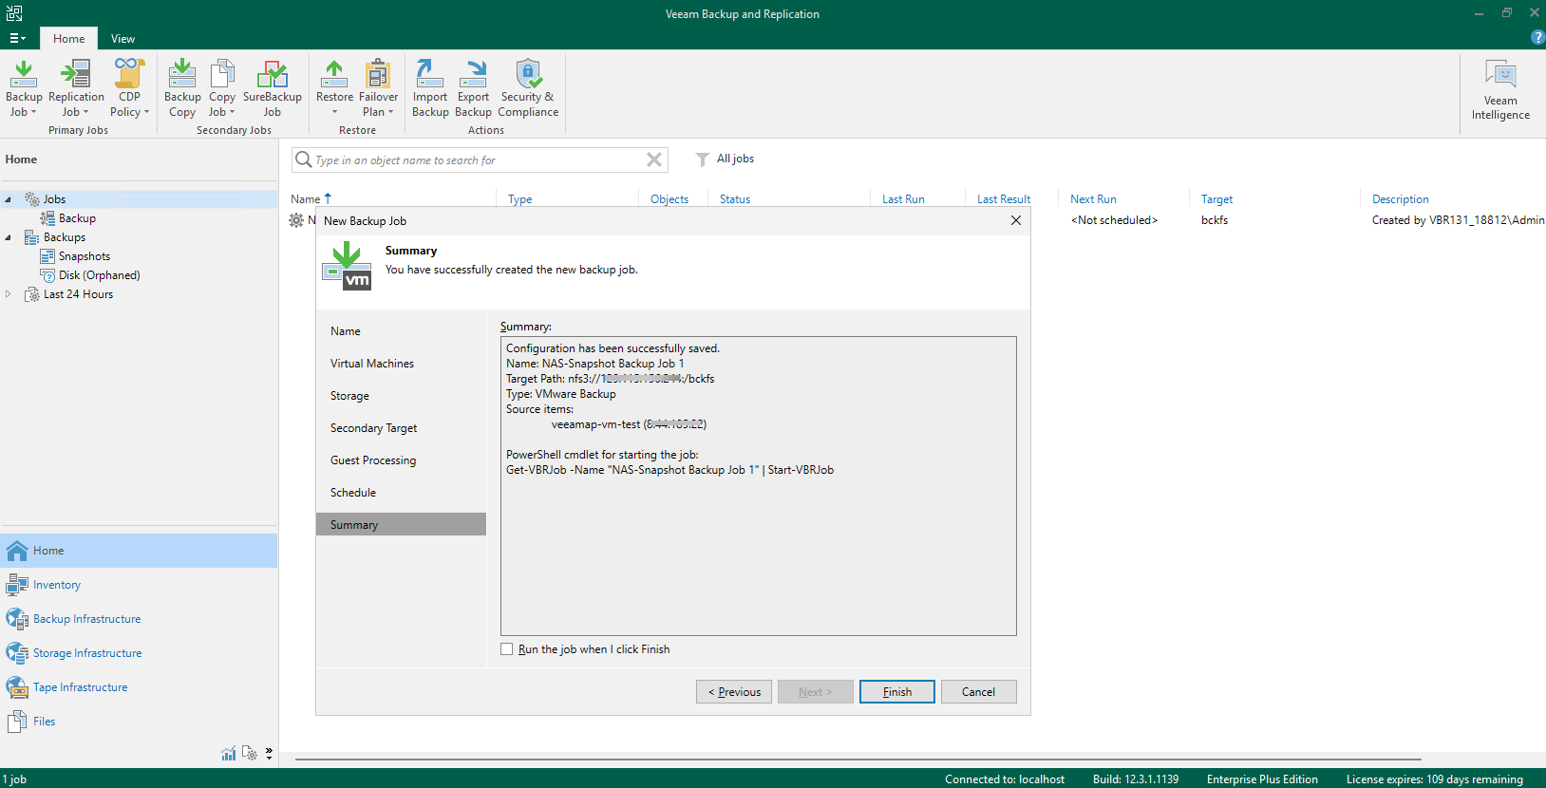The width and height of the screenshot is (1546, 788).
Task: Open the Inventory view
Action: click(x=139, y=585)
